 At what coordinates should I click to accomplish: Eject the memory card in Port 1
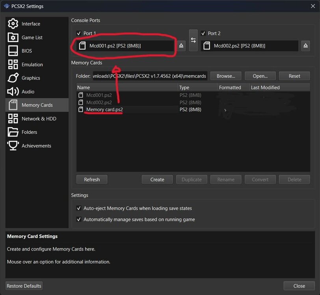pyautogui.click(x=181, y=46)
